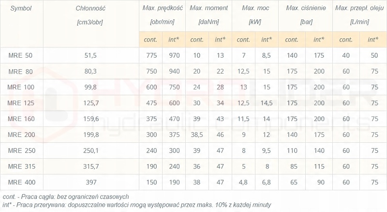This screenshot has width=387, height=212.
Task: Select the Max. przepł. oleju header
Action: pyautogui.click(x=359, y=9)
